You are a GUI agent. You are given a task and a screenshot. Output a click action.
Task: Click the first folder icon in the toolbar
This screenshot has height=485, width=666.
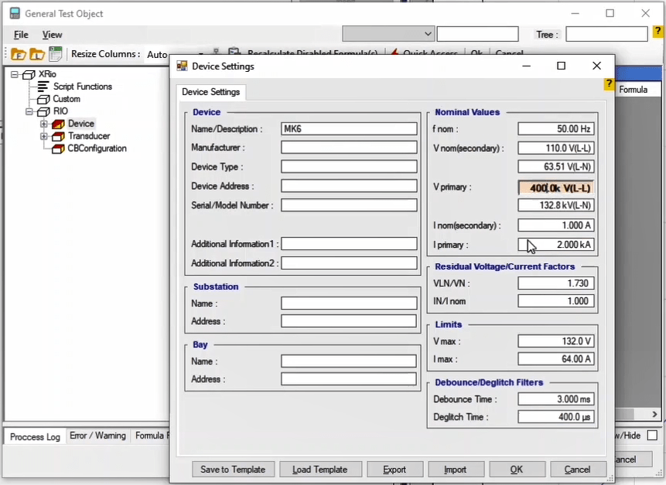[x=17, y=54]
